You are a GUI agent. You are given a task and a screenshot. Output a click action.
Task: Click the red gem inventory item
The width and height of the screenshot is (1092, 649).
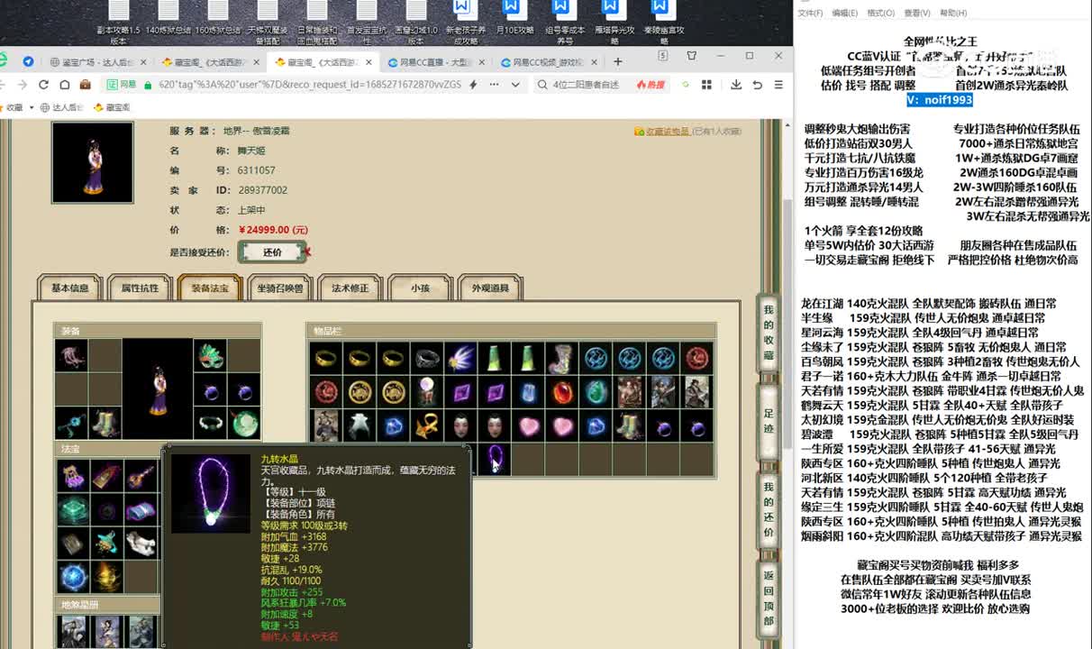point(562,392)
